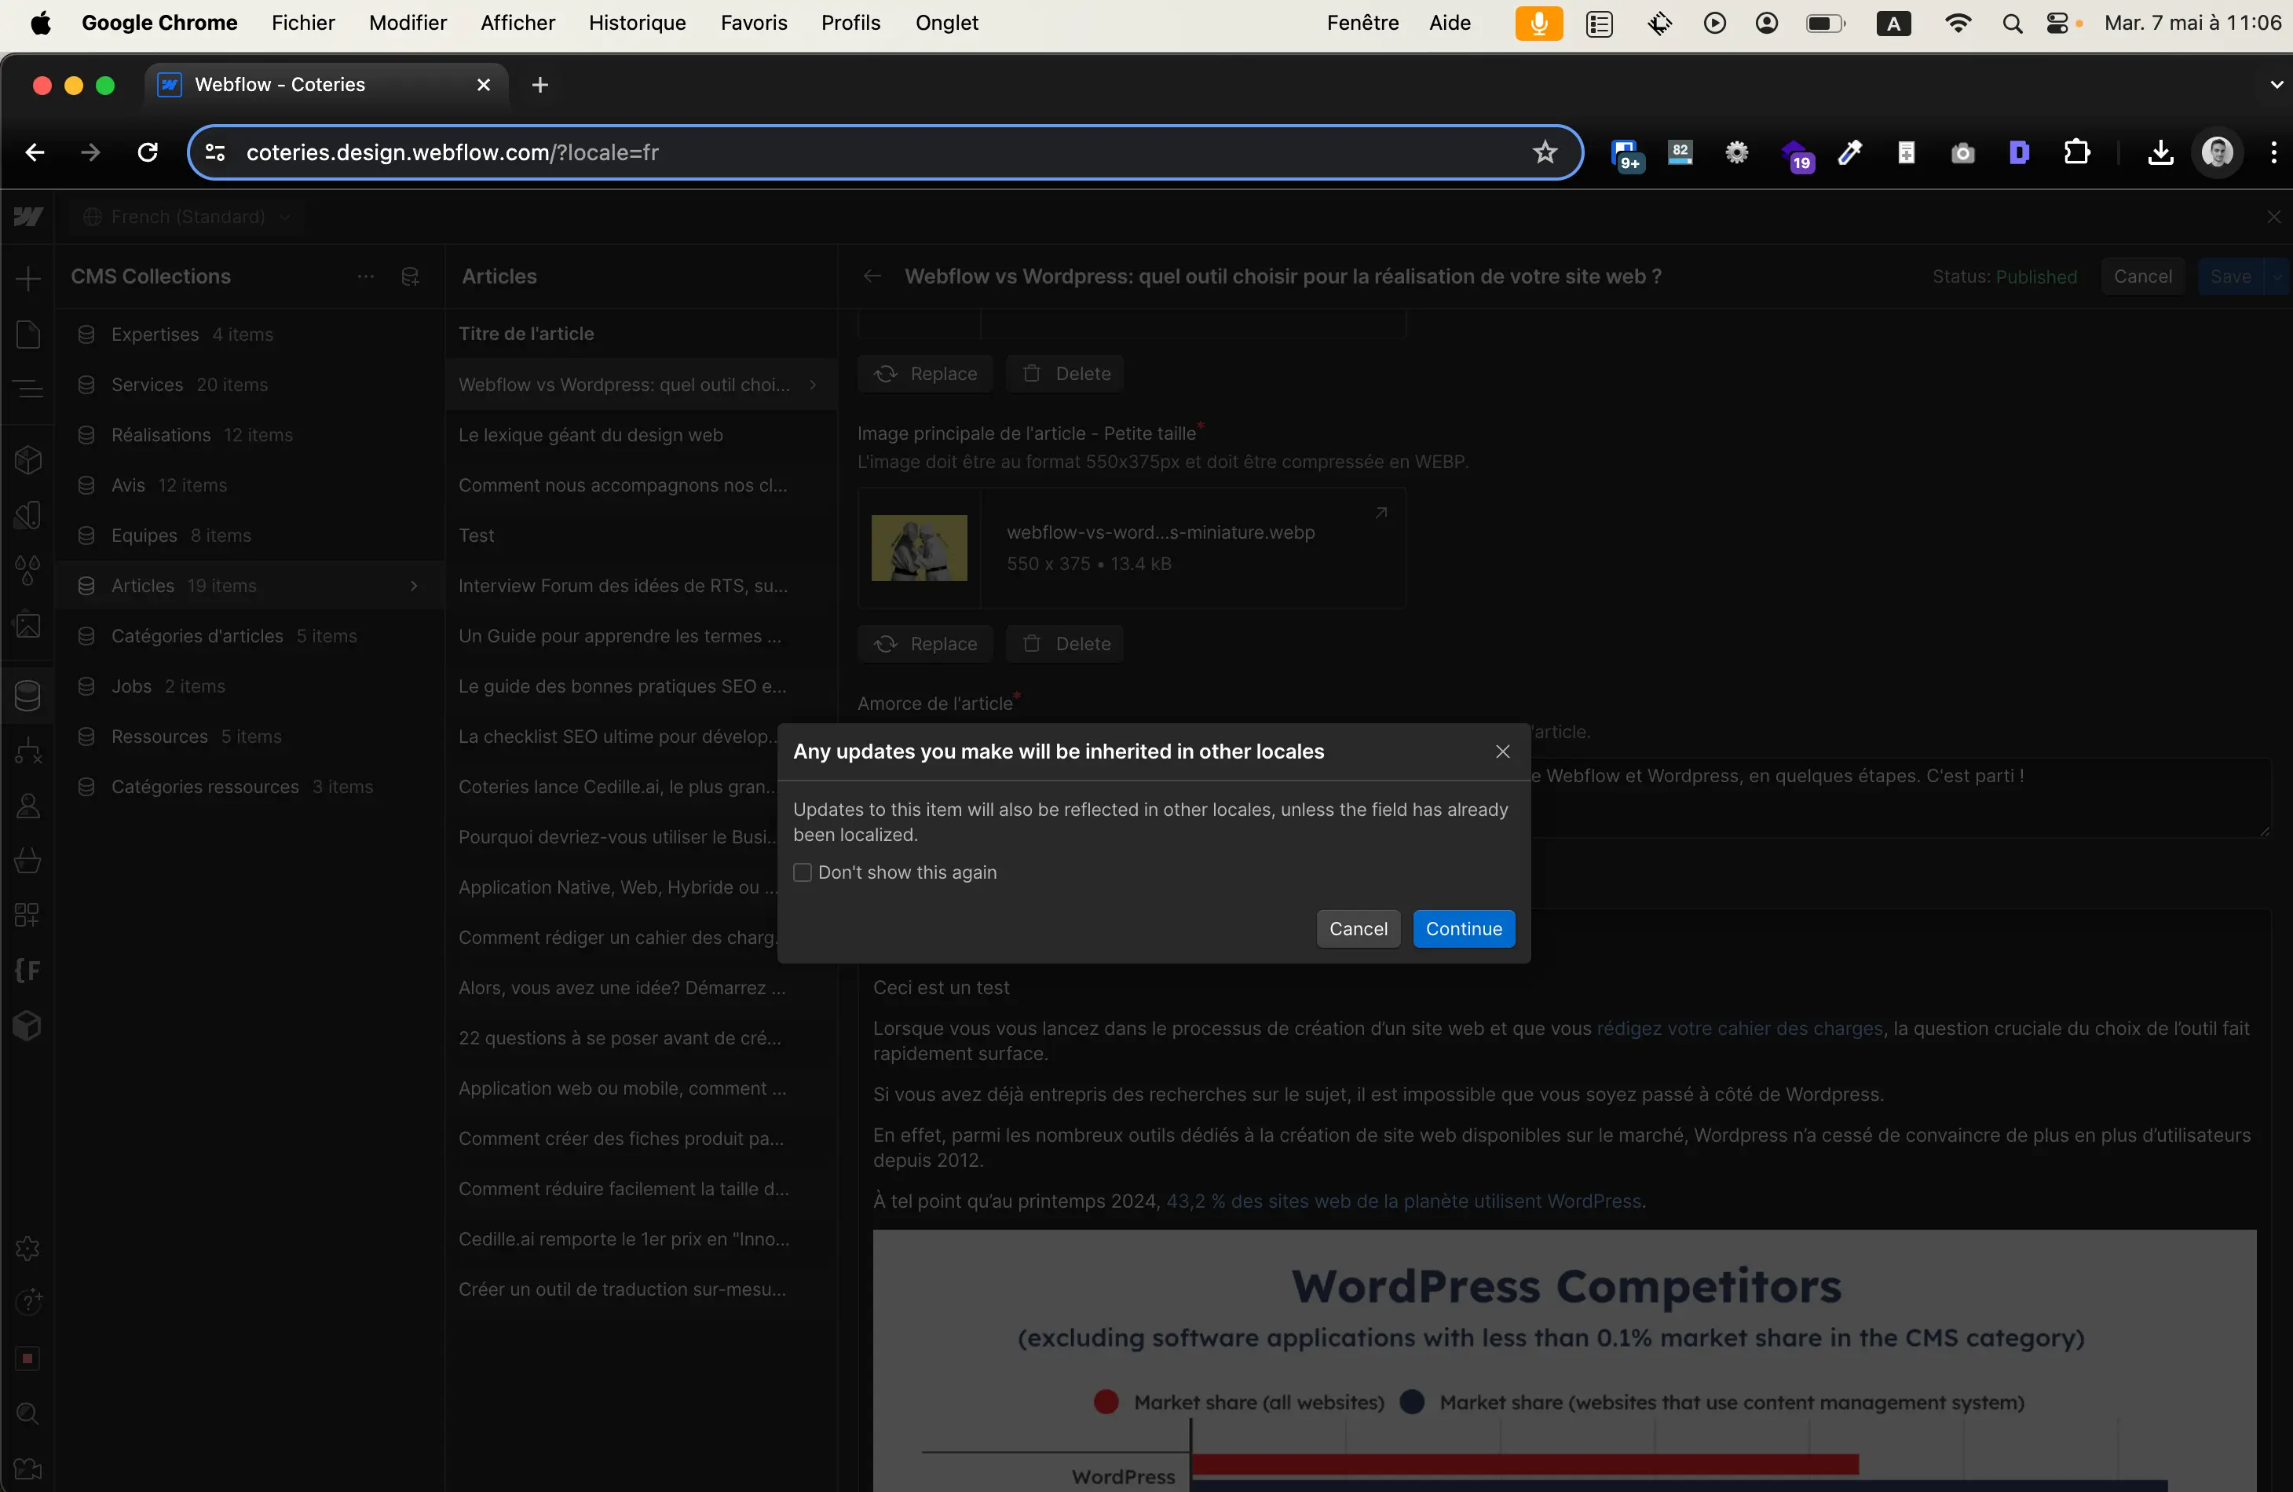Open the Ecommerce basket icon
Viewport: 2293px width, 1492px height.
pos(28,860)
